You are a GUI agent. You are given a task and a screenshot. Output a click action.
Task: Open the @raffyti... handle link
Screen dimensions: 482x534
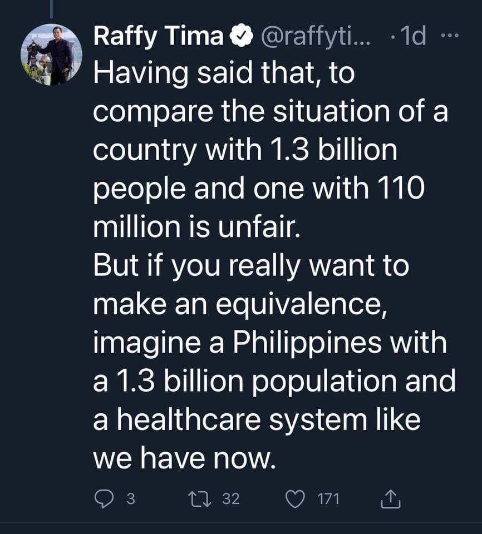click(316, 37)
